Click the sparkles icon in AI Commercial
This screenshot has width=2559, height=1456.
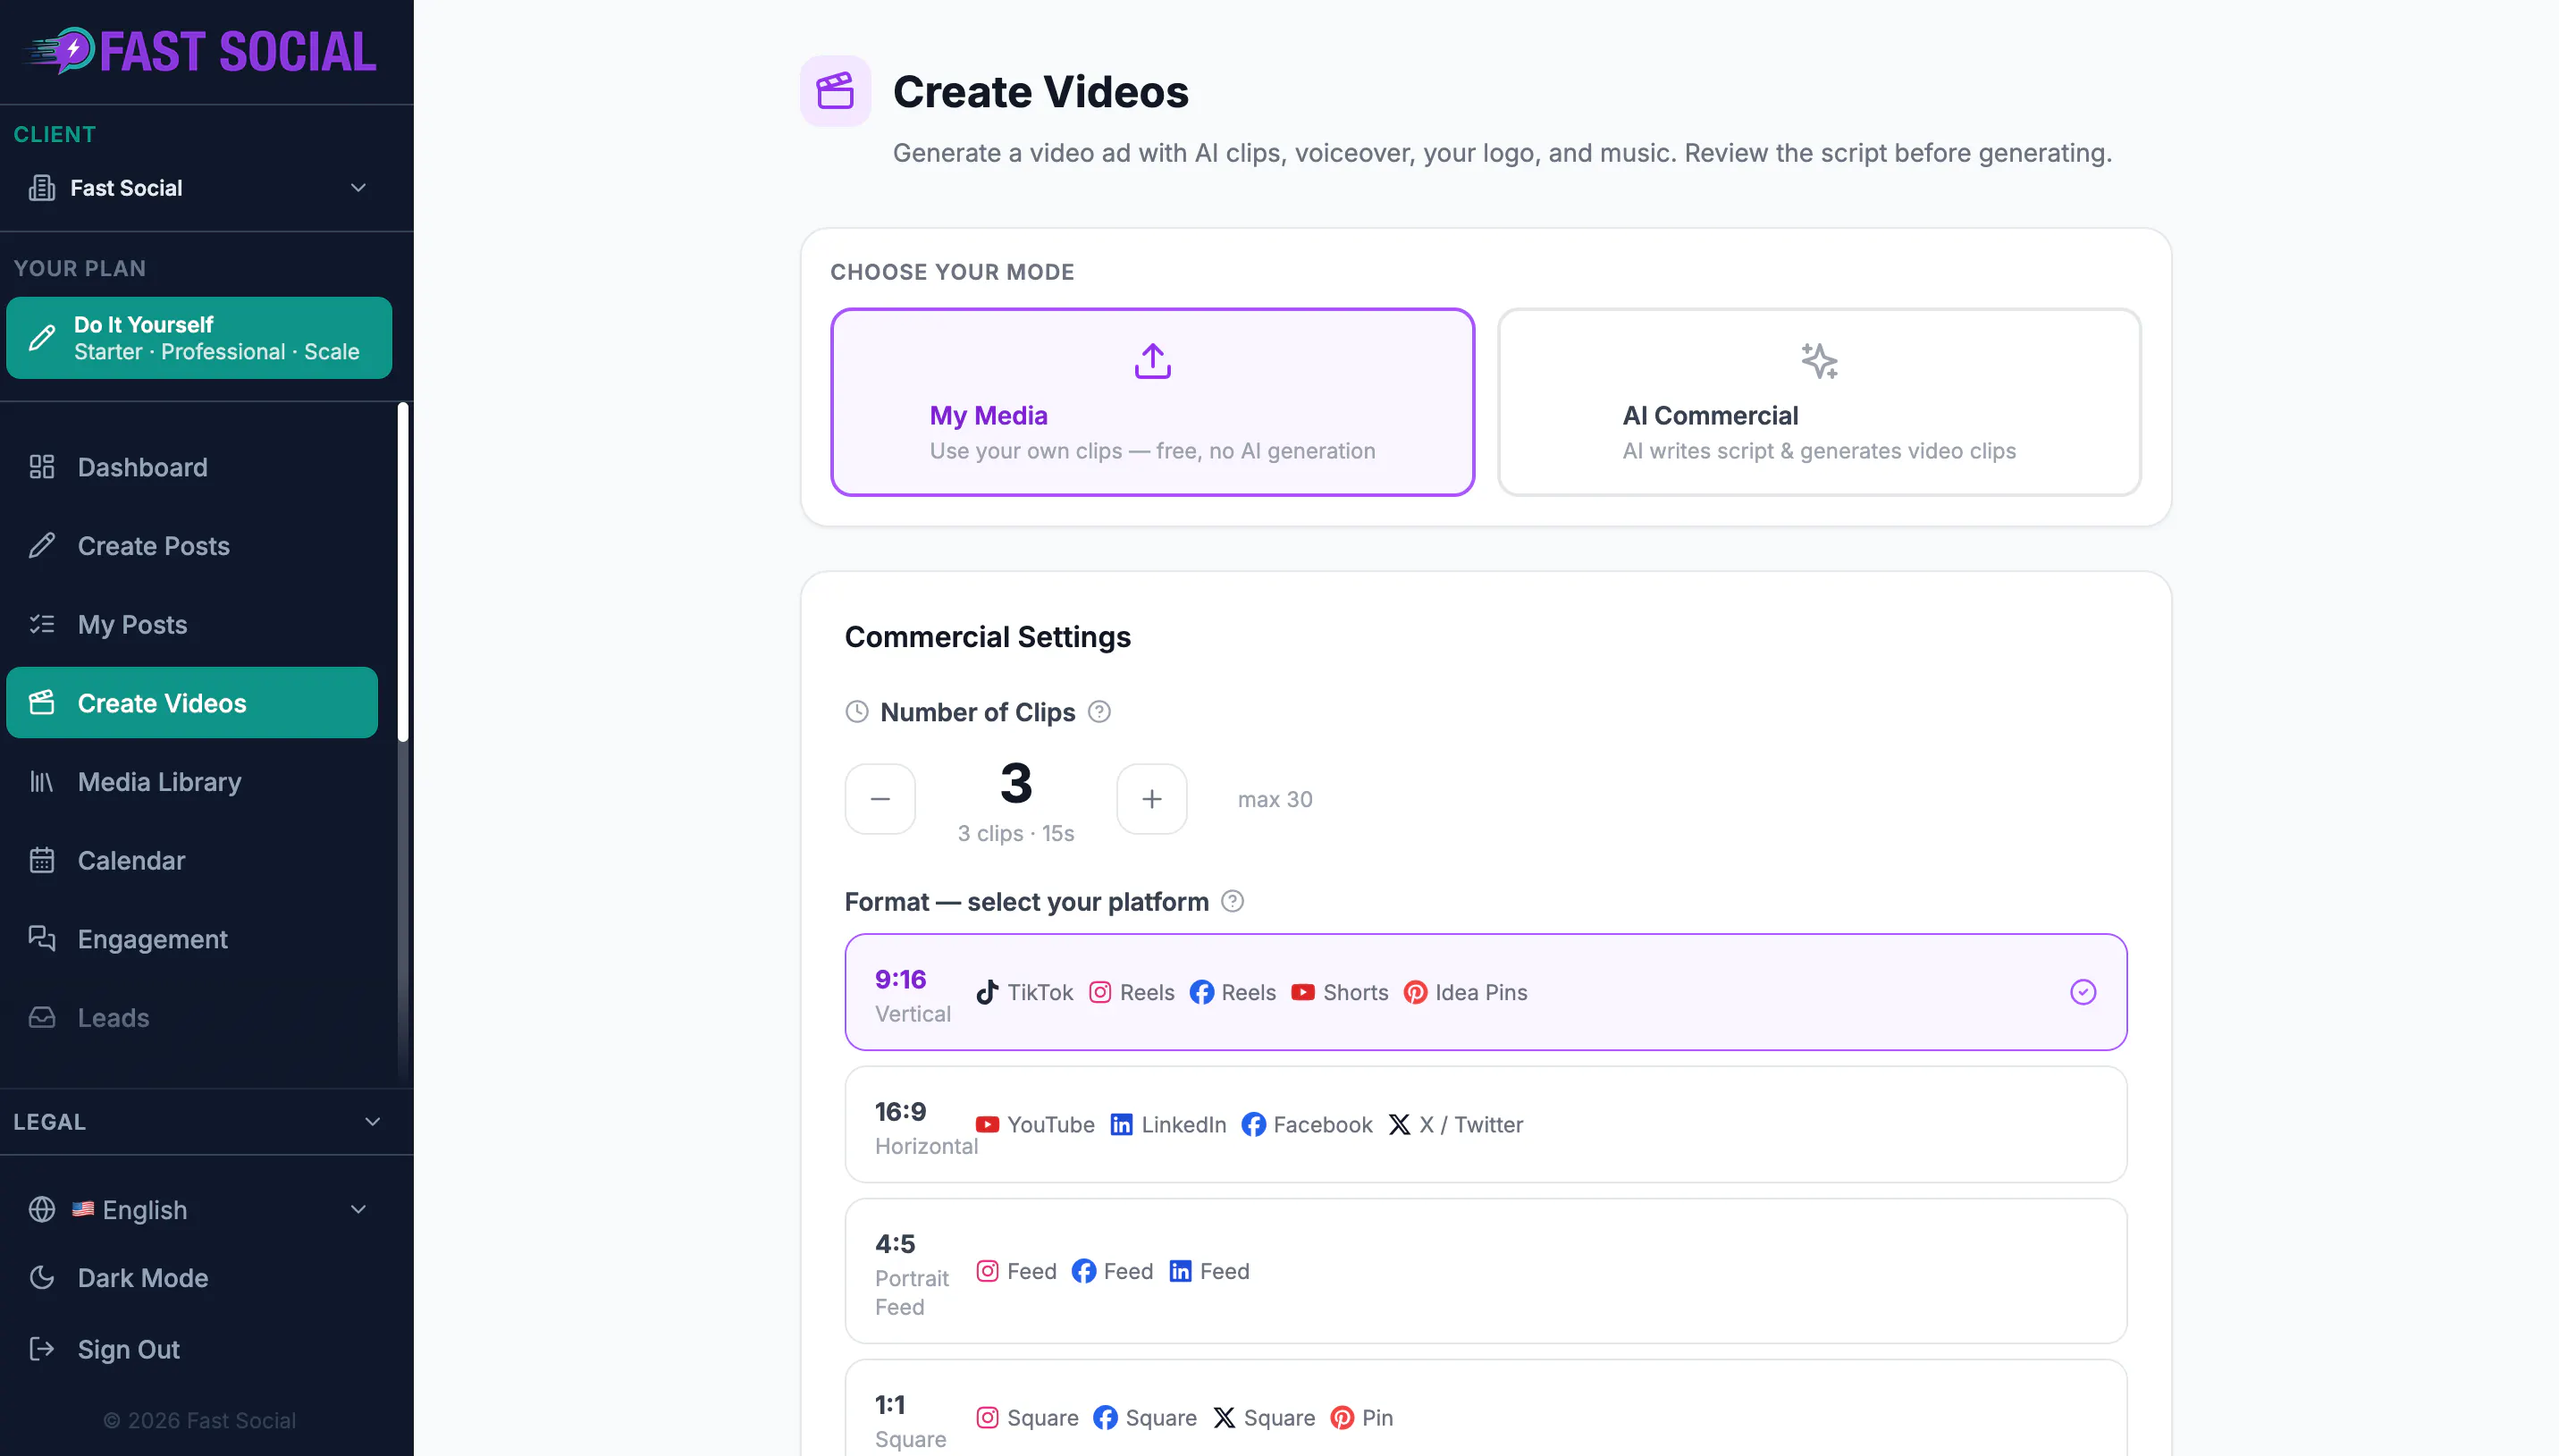point(1819,361)
